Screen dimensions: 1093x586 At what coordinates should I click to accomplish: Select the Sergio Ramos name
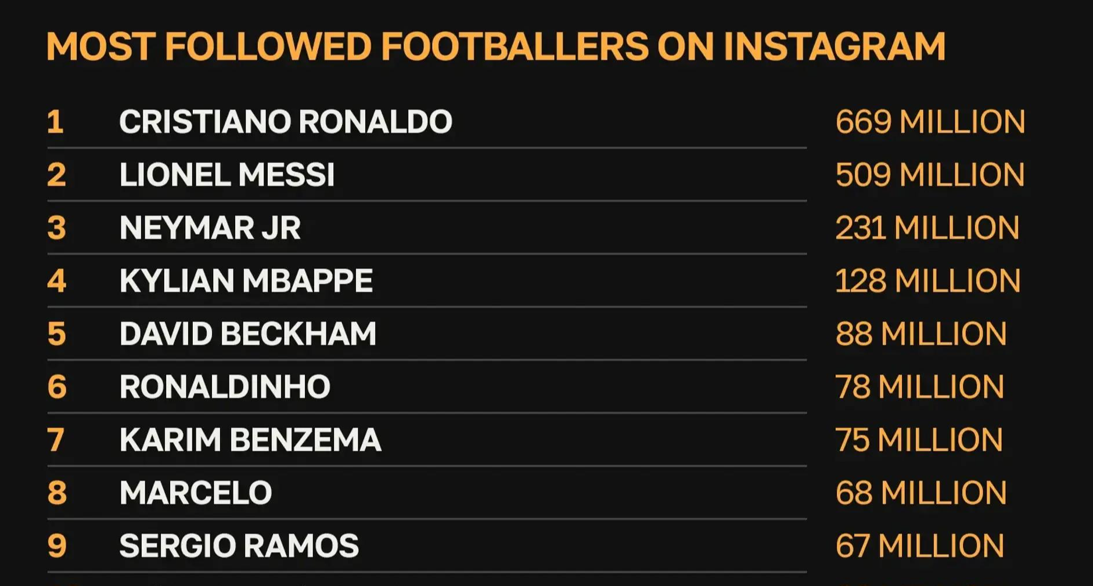239,546
